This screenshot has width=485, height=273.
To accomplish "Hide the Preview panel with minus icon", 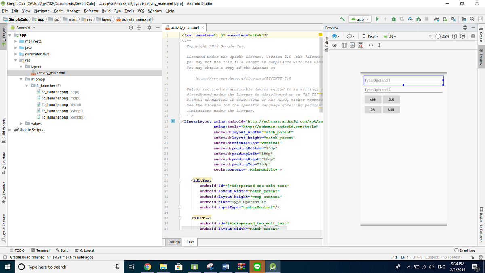I will point(473,28).
